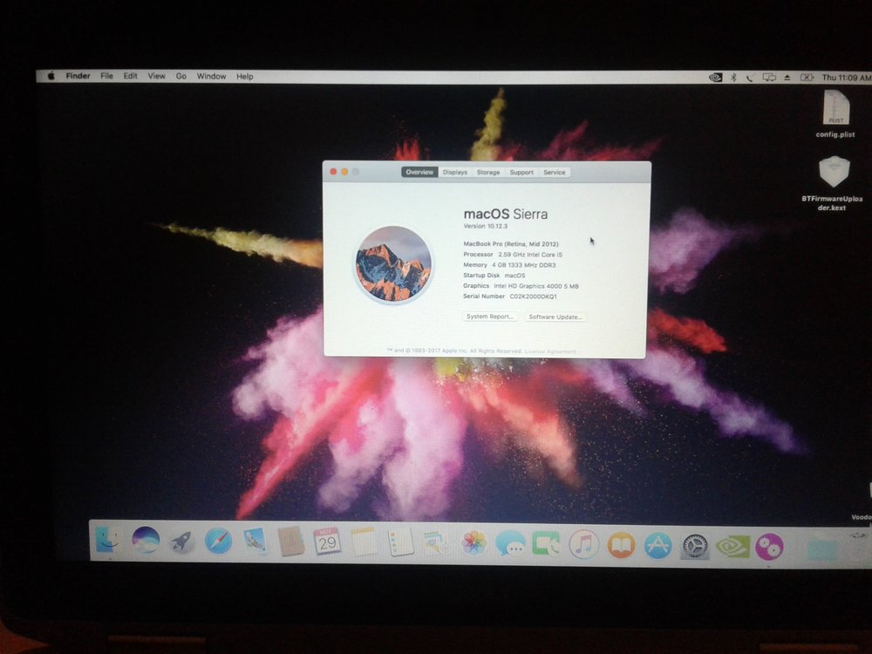872x654 pixels.
Task: Switch to the Storage tab
Action: click(x=488, y=173)
